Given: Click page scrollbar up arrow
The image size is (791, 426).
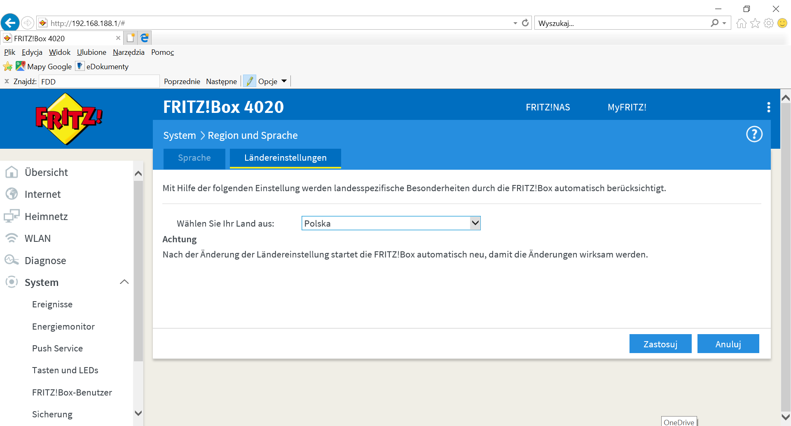Looking at the screenshot, I should pos(786,98).
